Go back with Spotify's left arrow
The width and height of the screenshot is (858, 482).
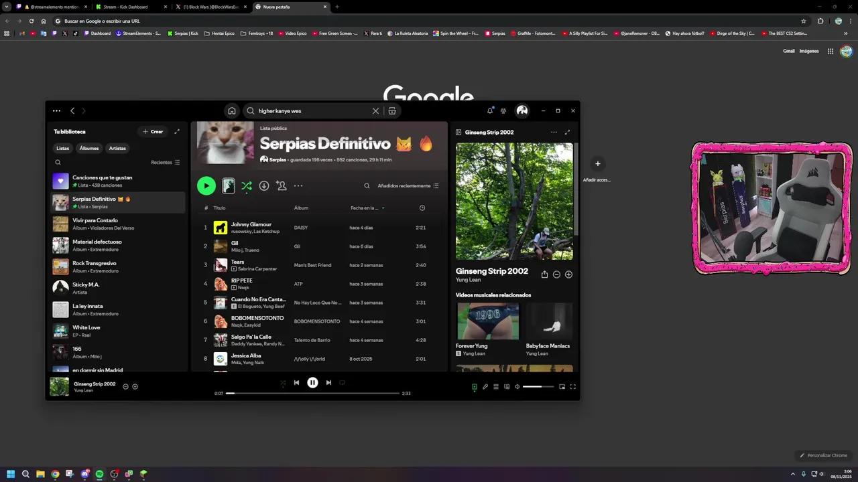pyautogui.click(x=72, y=111)
